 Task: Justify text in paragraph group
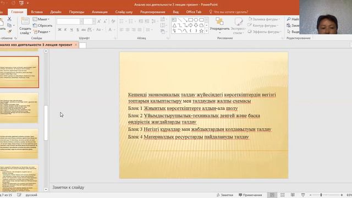pyautogui.click(x=140, y=30)
